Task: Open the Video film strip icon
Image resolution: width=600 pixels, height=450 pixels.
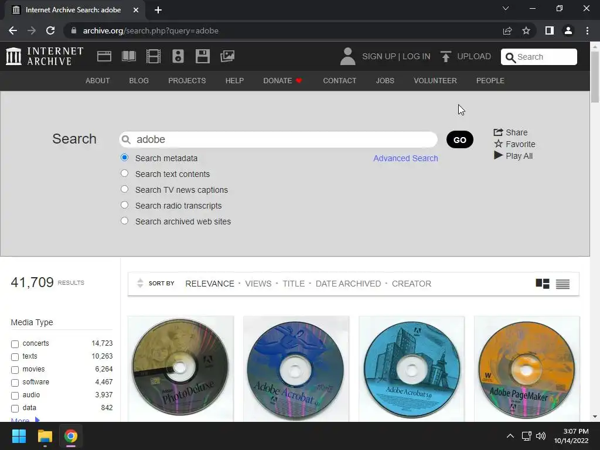Action: [x=154, y=56]
